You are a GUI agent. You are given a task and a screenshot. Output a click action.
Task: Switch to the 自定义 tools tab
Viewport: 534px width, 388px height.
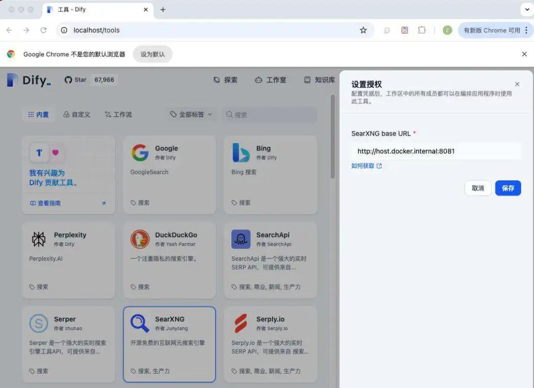77,114
